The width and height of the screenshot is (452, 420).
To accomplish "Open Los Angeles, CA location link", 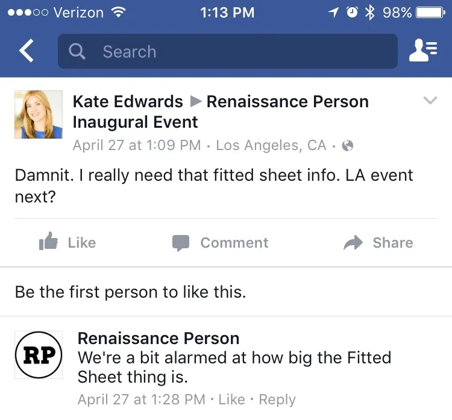I will pyautogui.click(x=271, y=145).
